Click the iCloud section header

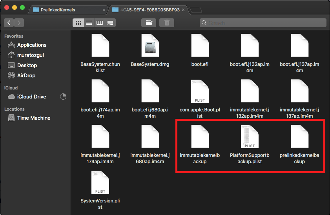[11, 88]
